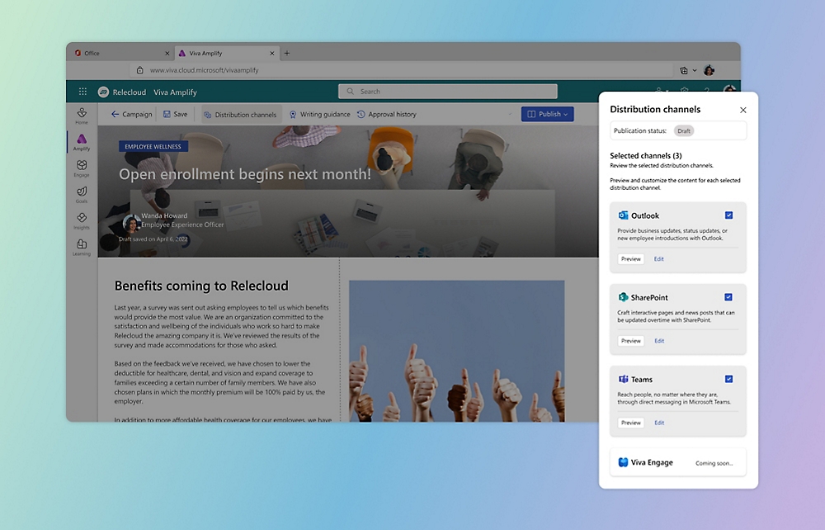The image size is (825, 530).
Task: Close the Viva Amplify browser tab
Action: (272, 53)
